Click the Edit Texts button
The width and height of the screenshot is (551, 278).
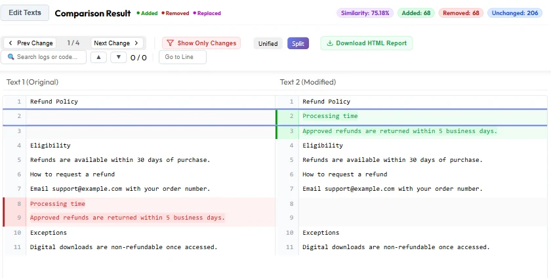tap(25, 12)
